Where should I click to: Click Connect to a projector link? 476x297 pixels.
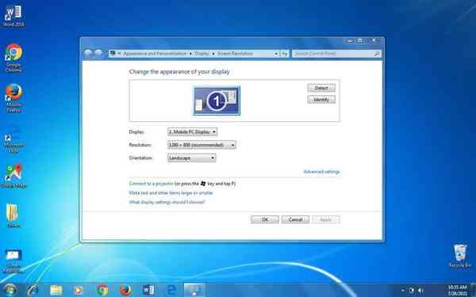tap(152, 184)
